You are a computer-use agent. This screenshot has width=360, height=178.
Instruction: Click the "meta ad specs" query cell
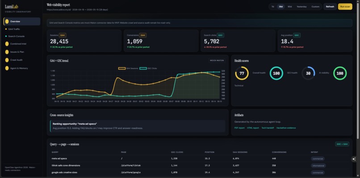[x=59, y=158]
